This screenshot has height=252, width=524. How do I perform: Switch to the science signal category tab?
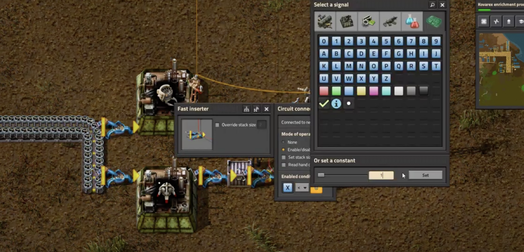(x=412, y=21)
